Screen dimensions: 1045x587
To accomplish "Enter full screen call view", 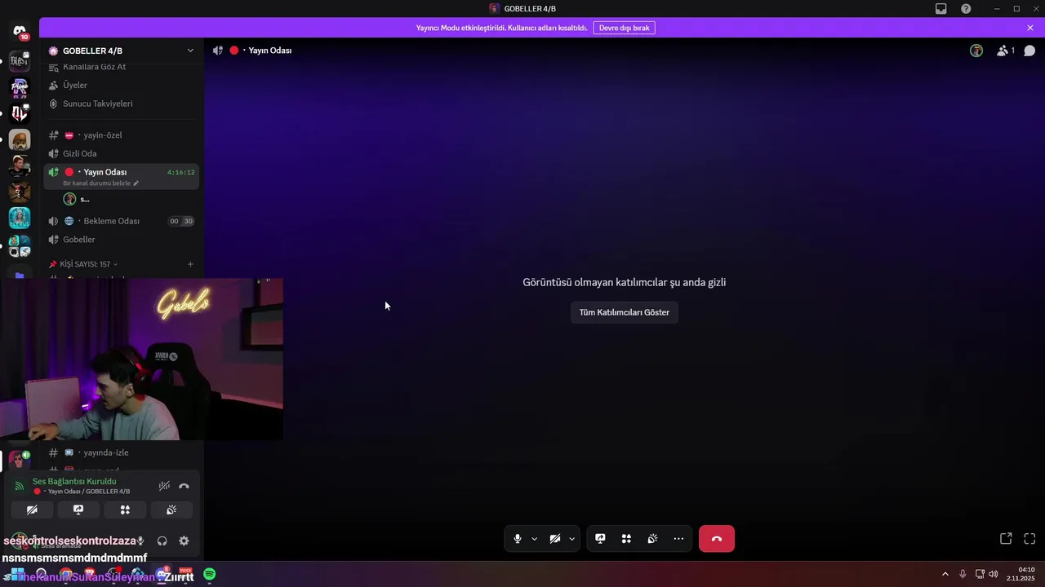I will 1029,539.
